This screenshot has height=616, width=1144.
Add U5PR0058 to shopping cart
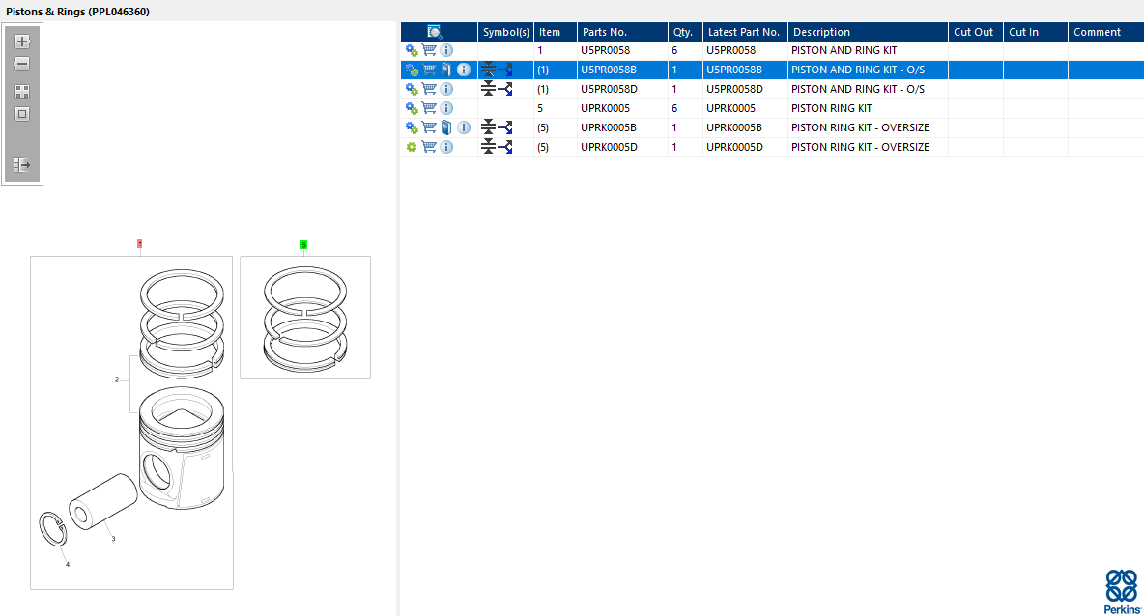(429, 50)
